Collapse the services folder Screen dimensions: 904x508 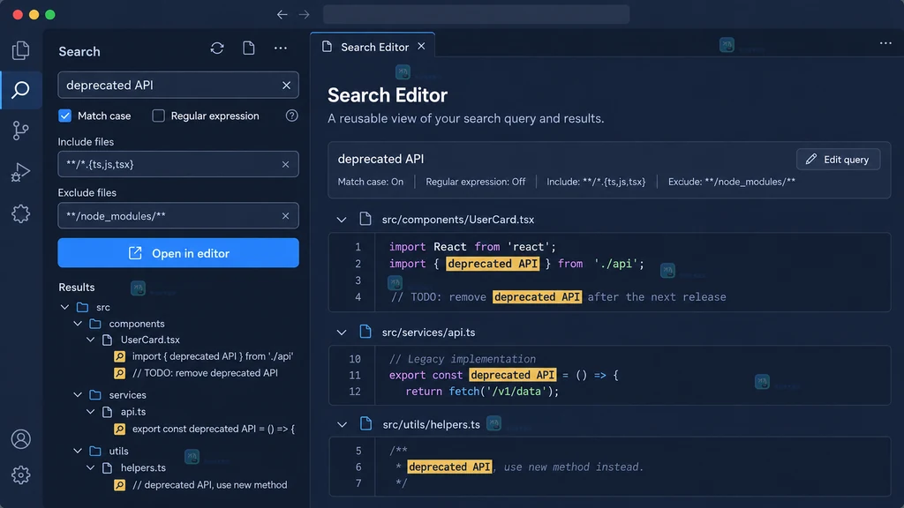tap(78, 395)
